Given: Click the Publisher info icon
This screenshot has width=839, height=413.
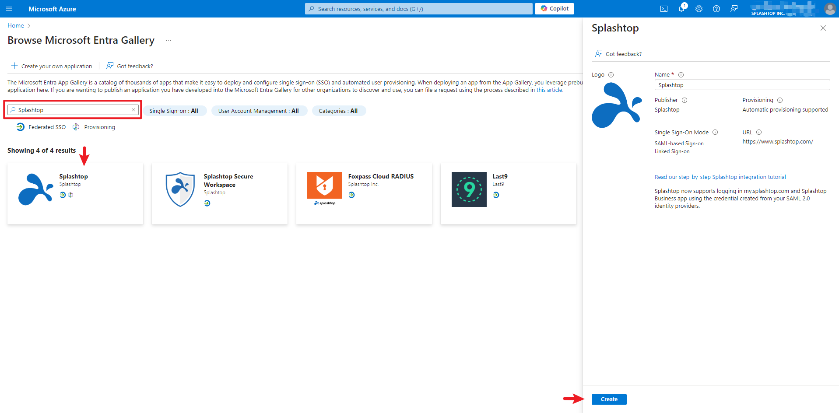Looking at the screenshot, I should [685, 100].
